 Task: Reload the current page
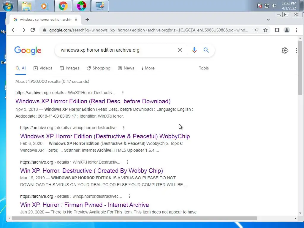coord(33,30)
